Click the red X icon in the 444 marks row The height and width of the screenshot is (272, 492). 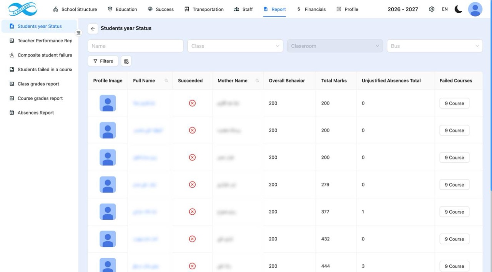[x=193, y=266]
